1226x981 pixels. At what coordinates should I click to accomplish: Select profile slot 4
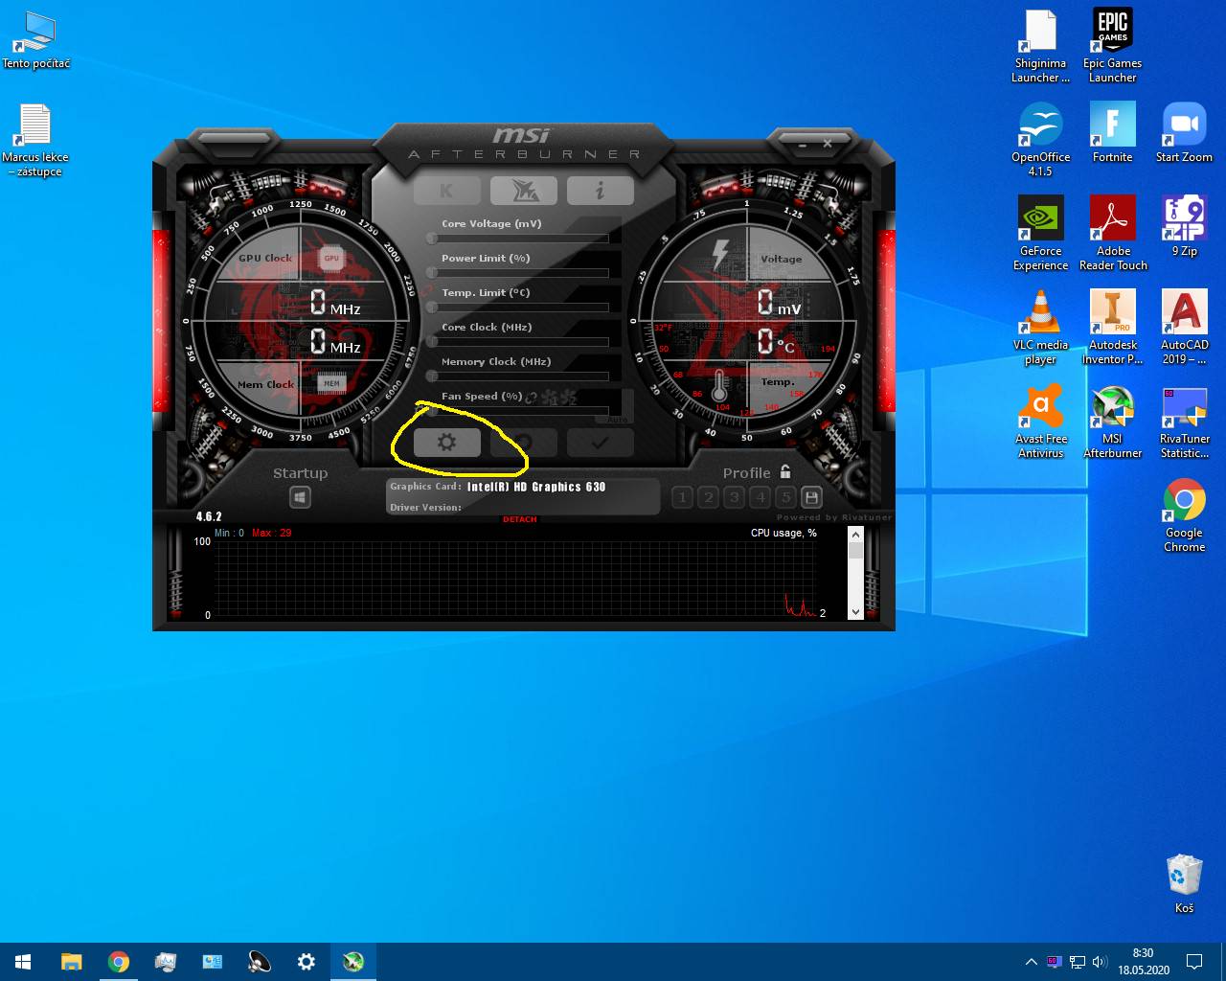tap(760, 497)
